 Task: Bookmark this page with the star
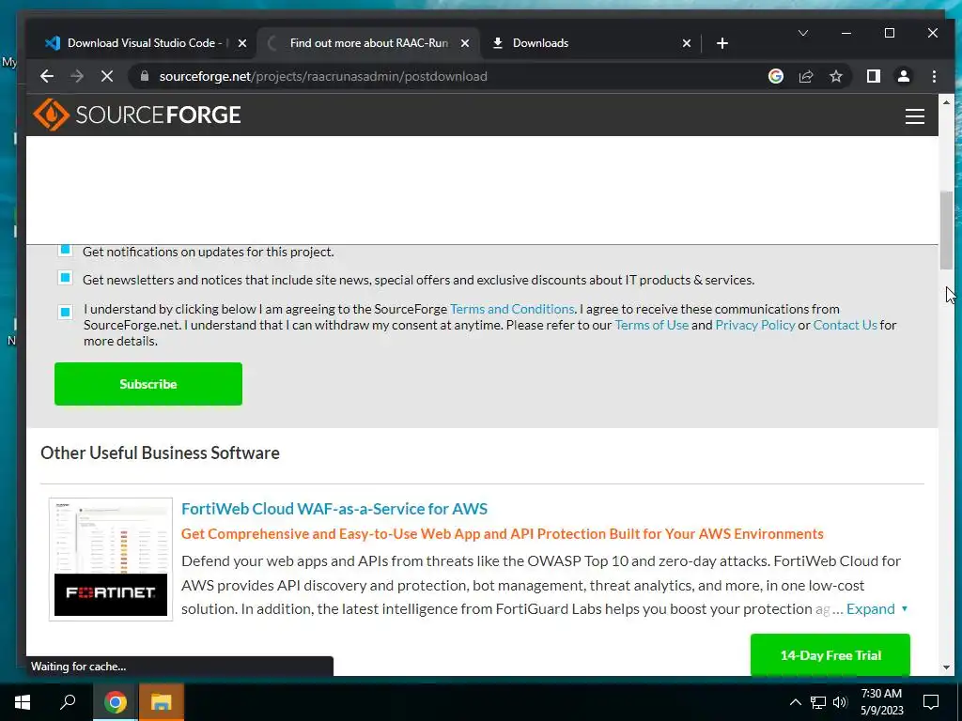click(836, 76)
